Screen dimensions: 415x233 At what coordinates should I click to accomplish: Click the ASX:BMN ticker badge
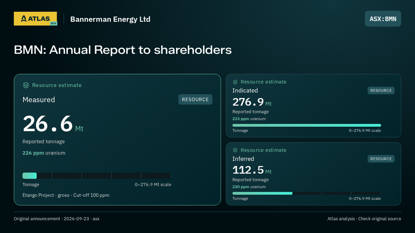point(383,19)
